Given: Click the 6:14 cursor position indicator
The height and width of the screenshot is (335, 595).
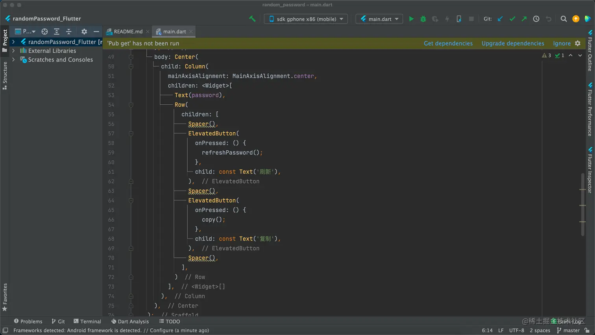Looking at the screenshot, I should [487, 331].
